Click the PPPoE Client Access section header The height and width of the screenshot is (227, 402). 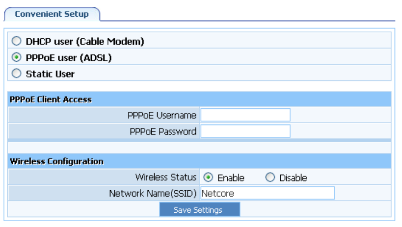51,100
